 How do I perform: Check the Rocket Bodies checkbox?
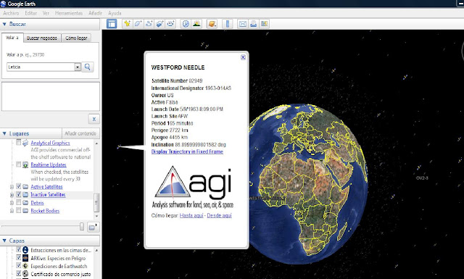point(18,210)
